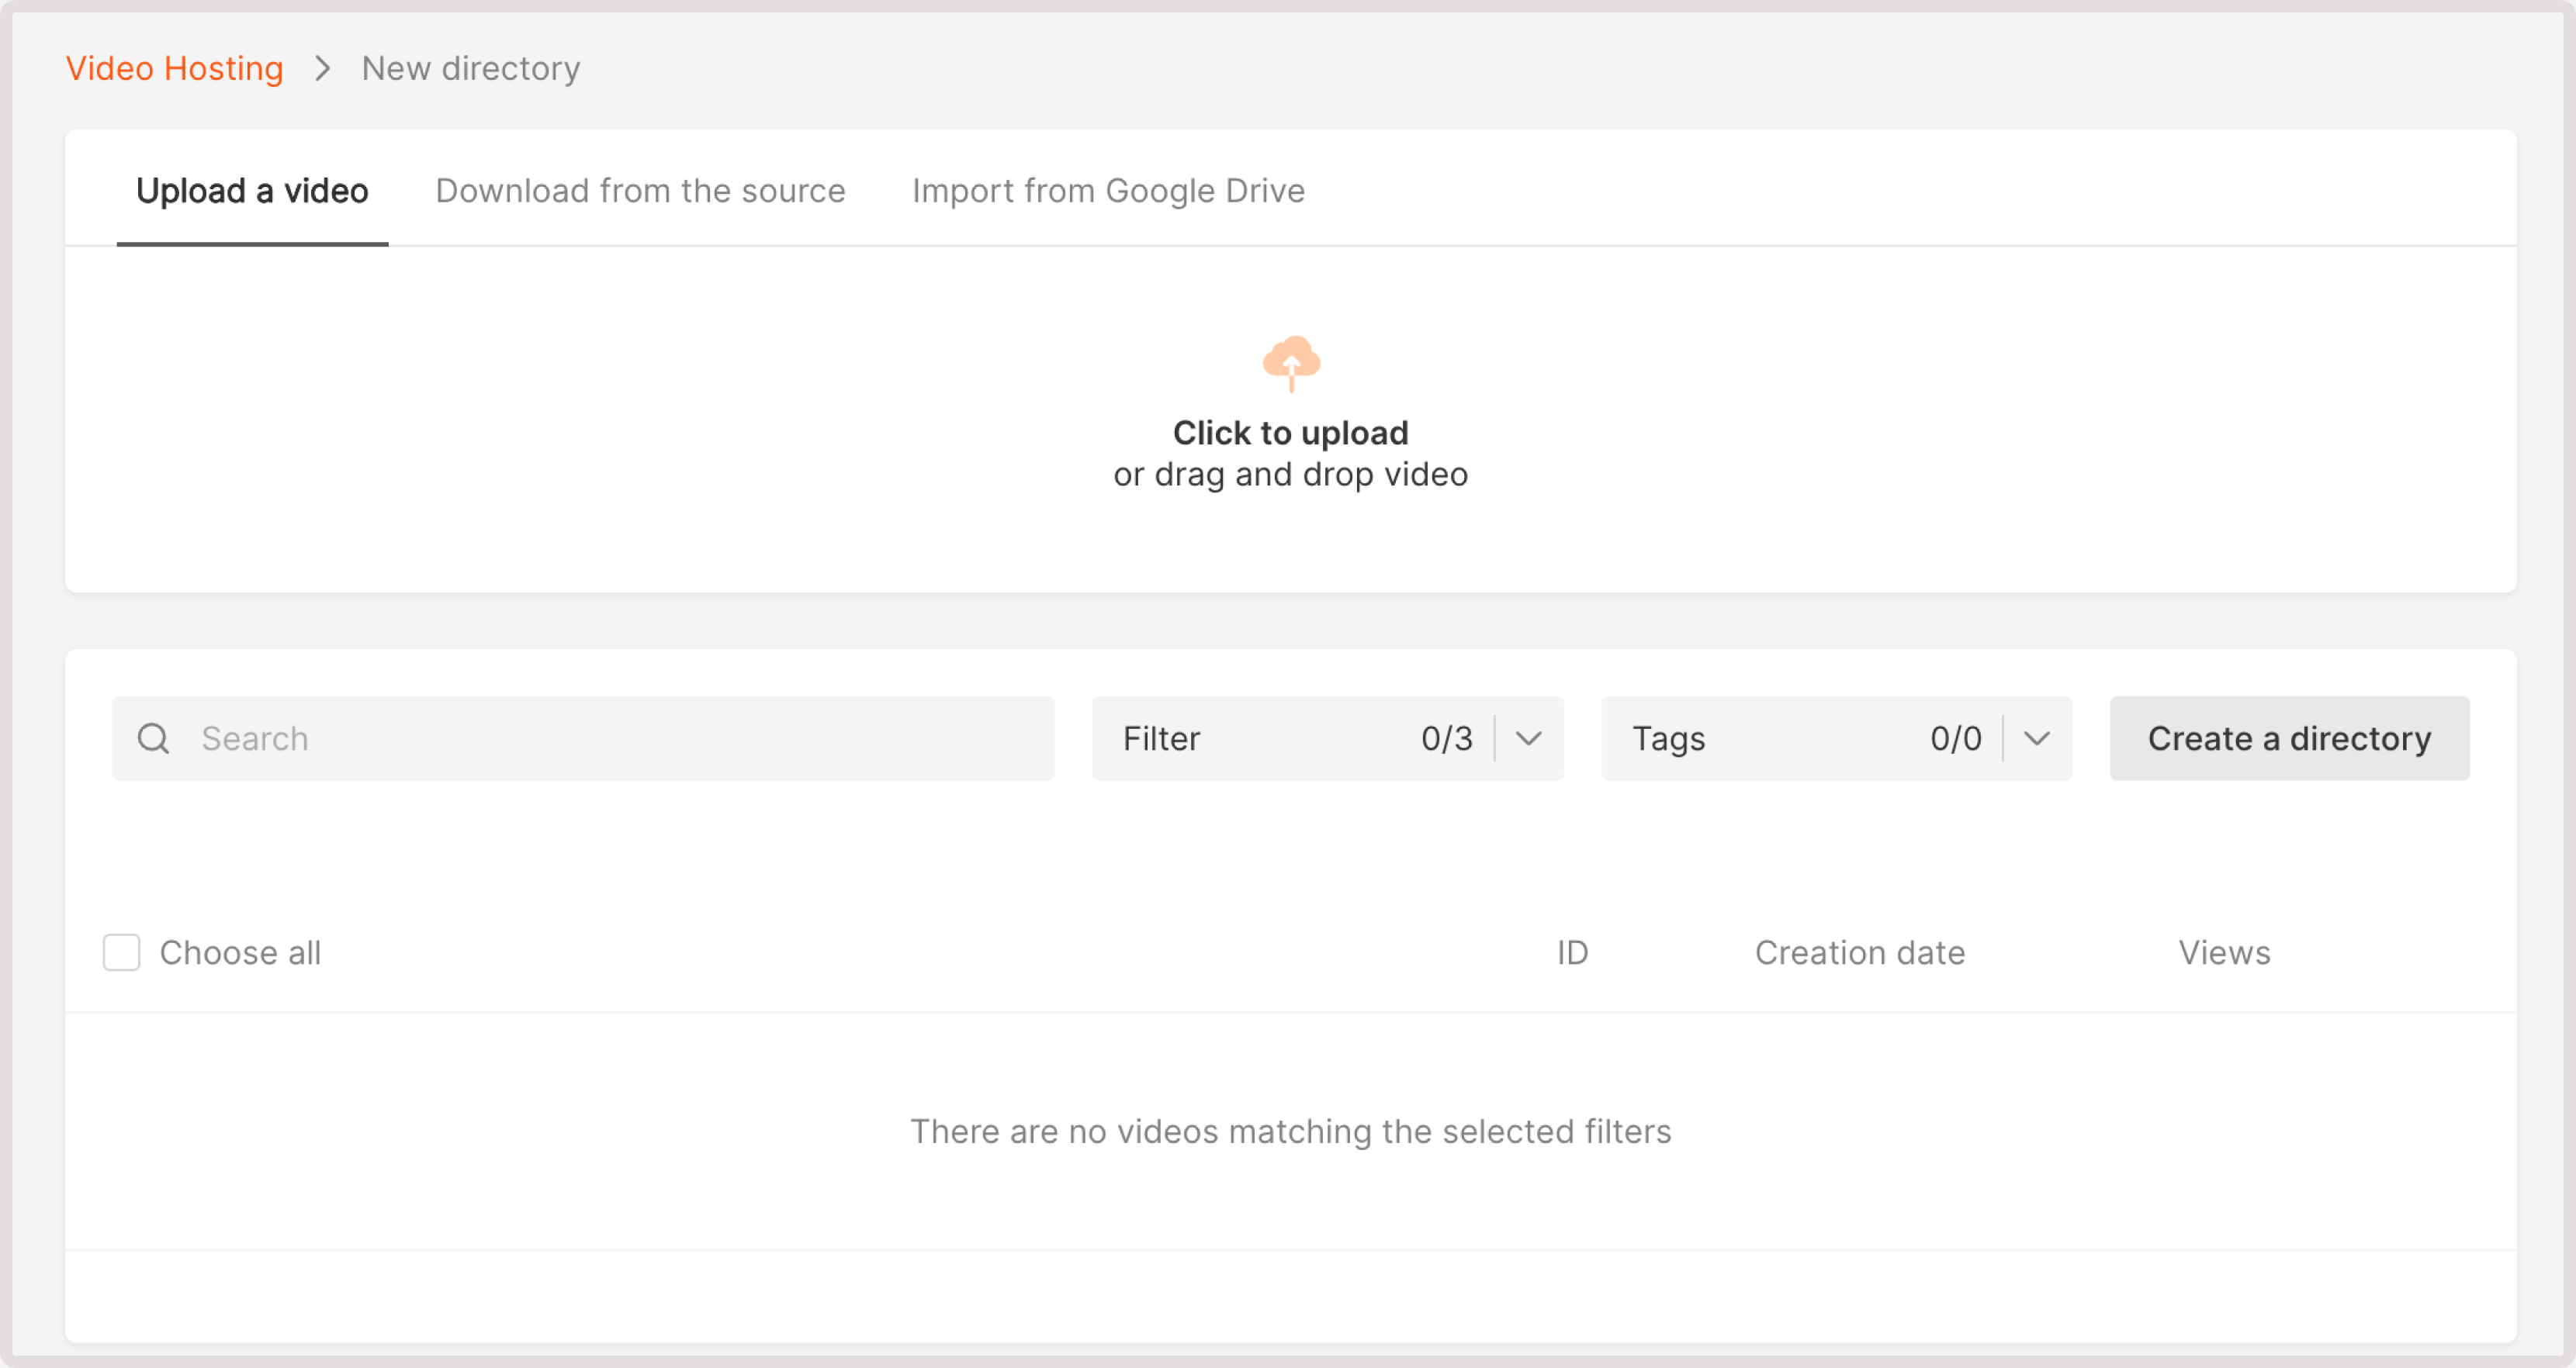
Task: Click the New directory breadcrumb
Action: pos(470,68)
